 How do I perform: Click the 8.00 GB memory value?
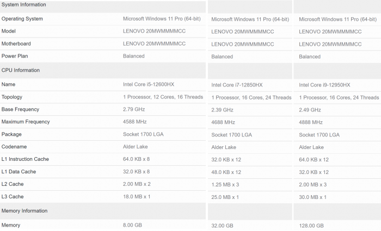pos(133,224)
